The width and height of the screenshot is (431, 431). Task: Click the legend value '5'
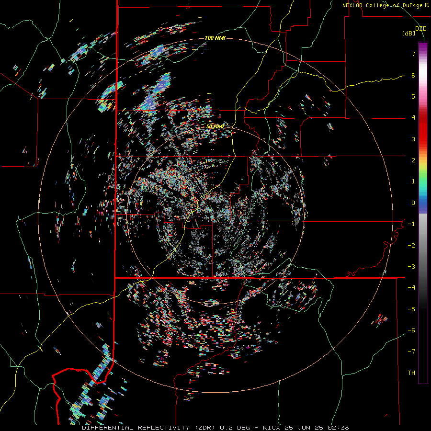[x=413, y=96]
